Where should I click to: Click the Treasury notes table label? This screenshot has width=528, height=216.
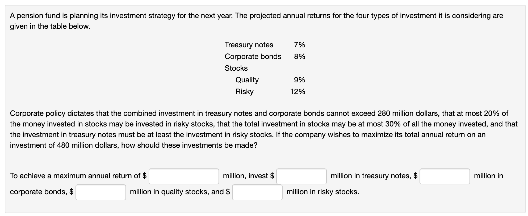(249, 45)
